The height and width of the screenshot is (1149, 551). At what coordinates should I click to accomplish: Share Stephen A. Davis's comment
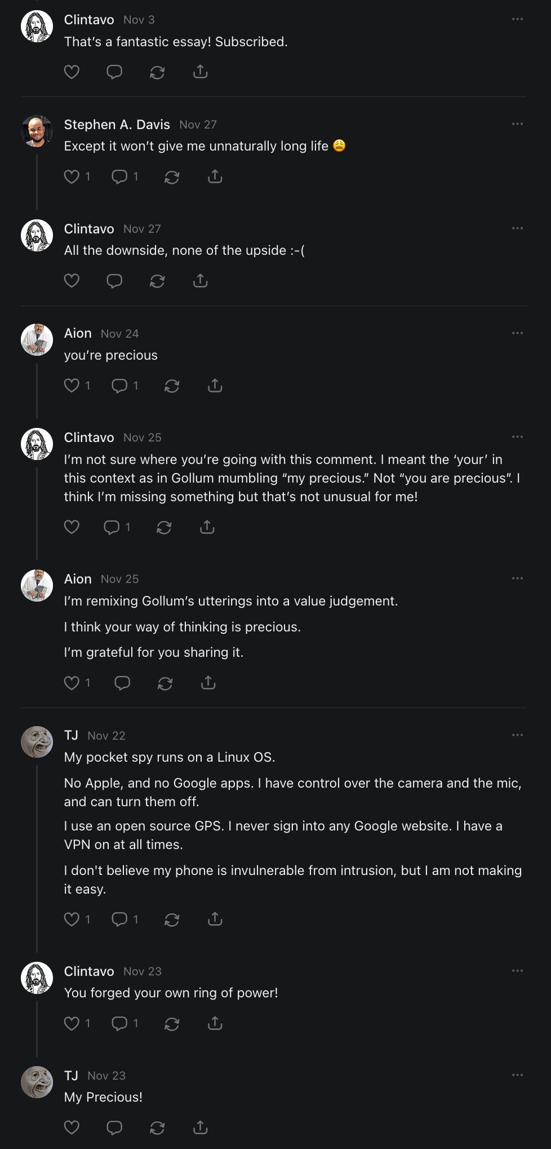tap(215, 177)
